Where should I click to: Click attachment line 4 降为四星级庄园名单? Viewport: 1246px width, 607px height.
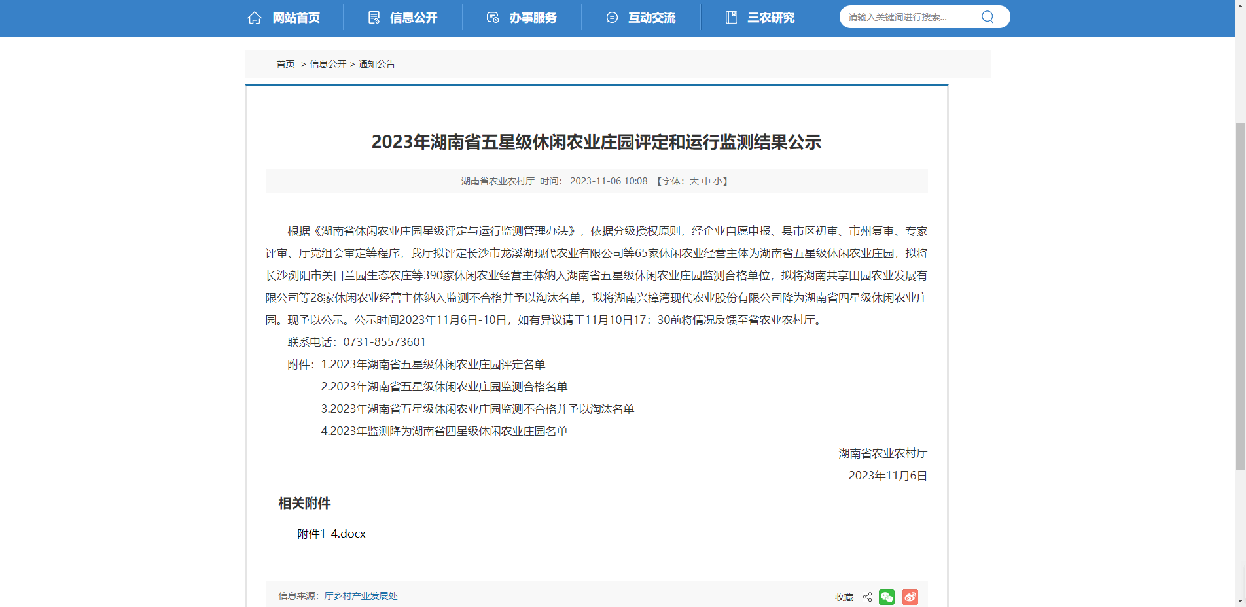click(x=444, y=431)
